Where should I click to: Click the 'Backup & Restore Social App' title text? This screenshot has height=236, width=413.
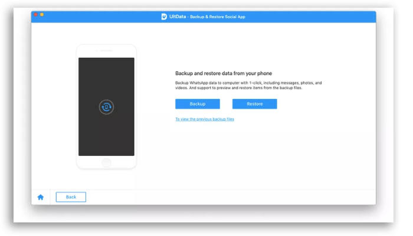[218, 17]
